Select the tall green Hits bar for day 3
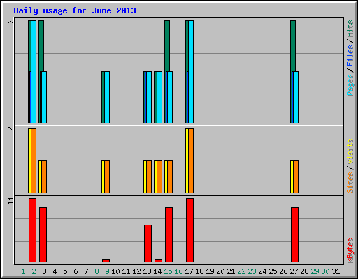This screenshot has width=358, height=279. click(x=41, y=46)
